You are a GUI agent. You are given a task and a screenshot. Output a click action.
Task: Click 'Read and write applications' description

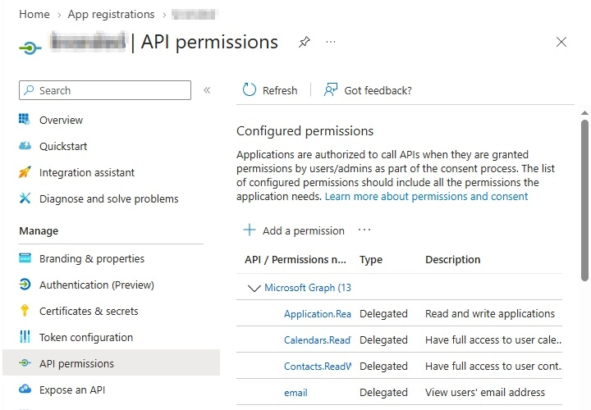coord(490,313)
